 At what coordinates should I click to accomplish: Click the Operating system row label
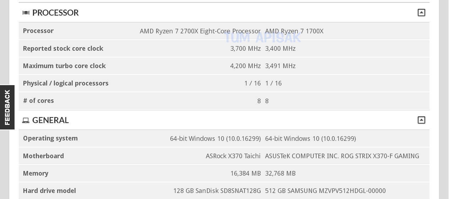tap(50, 138)
